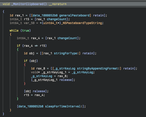146x117 pixels.
Task: Click the sleepForTimeInterval: selector
Action: (64, 106)
